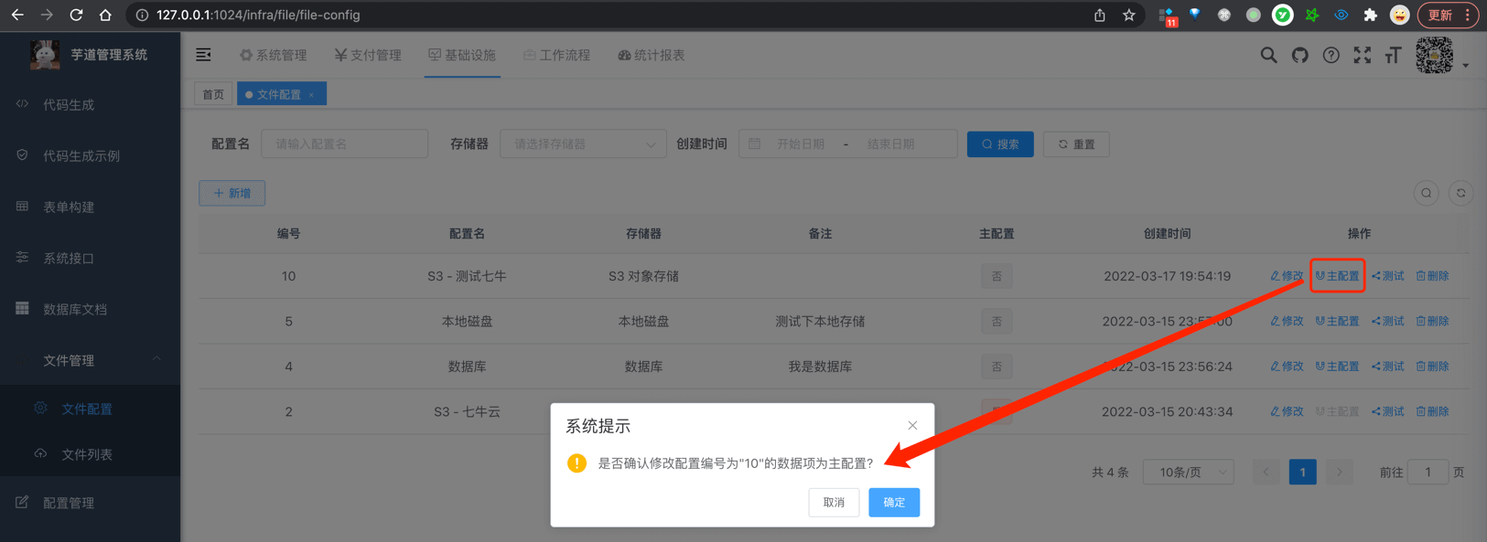The image size is (1487, 542).
Task: Open the GitHub source link icon
Action: 1299,56
